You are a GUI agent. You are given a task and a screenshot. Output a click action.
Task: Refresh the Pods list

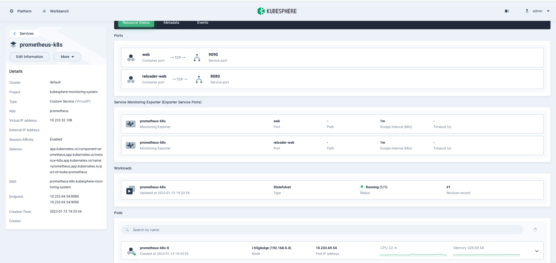(535, 230)
